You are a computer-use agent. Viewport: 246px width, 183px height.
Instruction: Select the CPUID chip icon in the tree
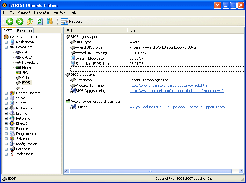18,57
